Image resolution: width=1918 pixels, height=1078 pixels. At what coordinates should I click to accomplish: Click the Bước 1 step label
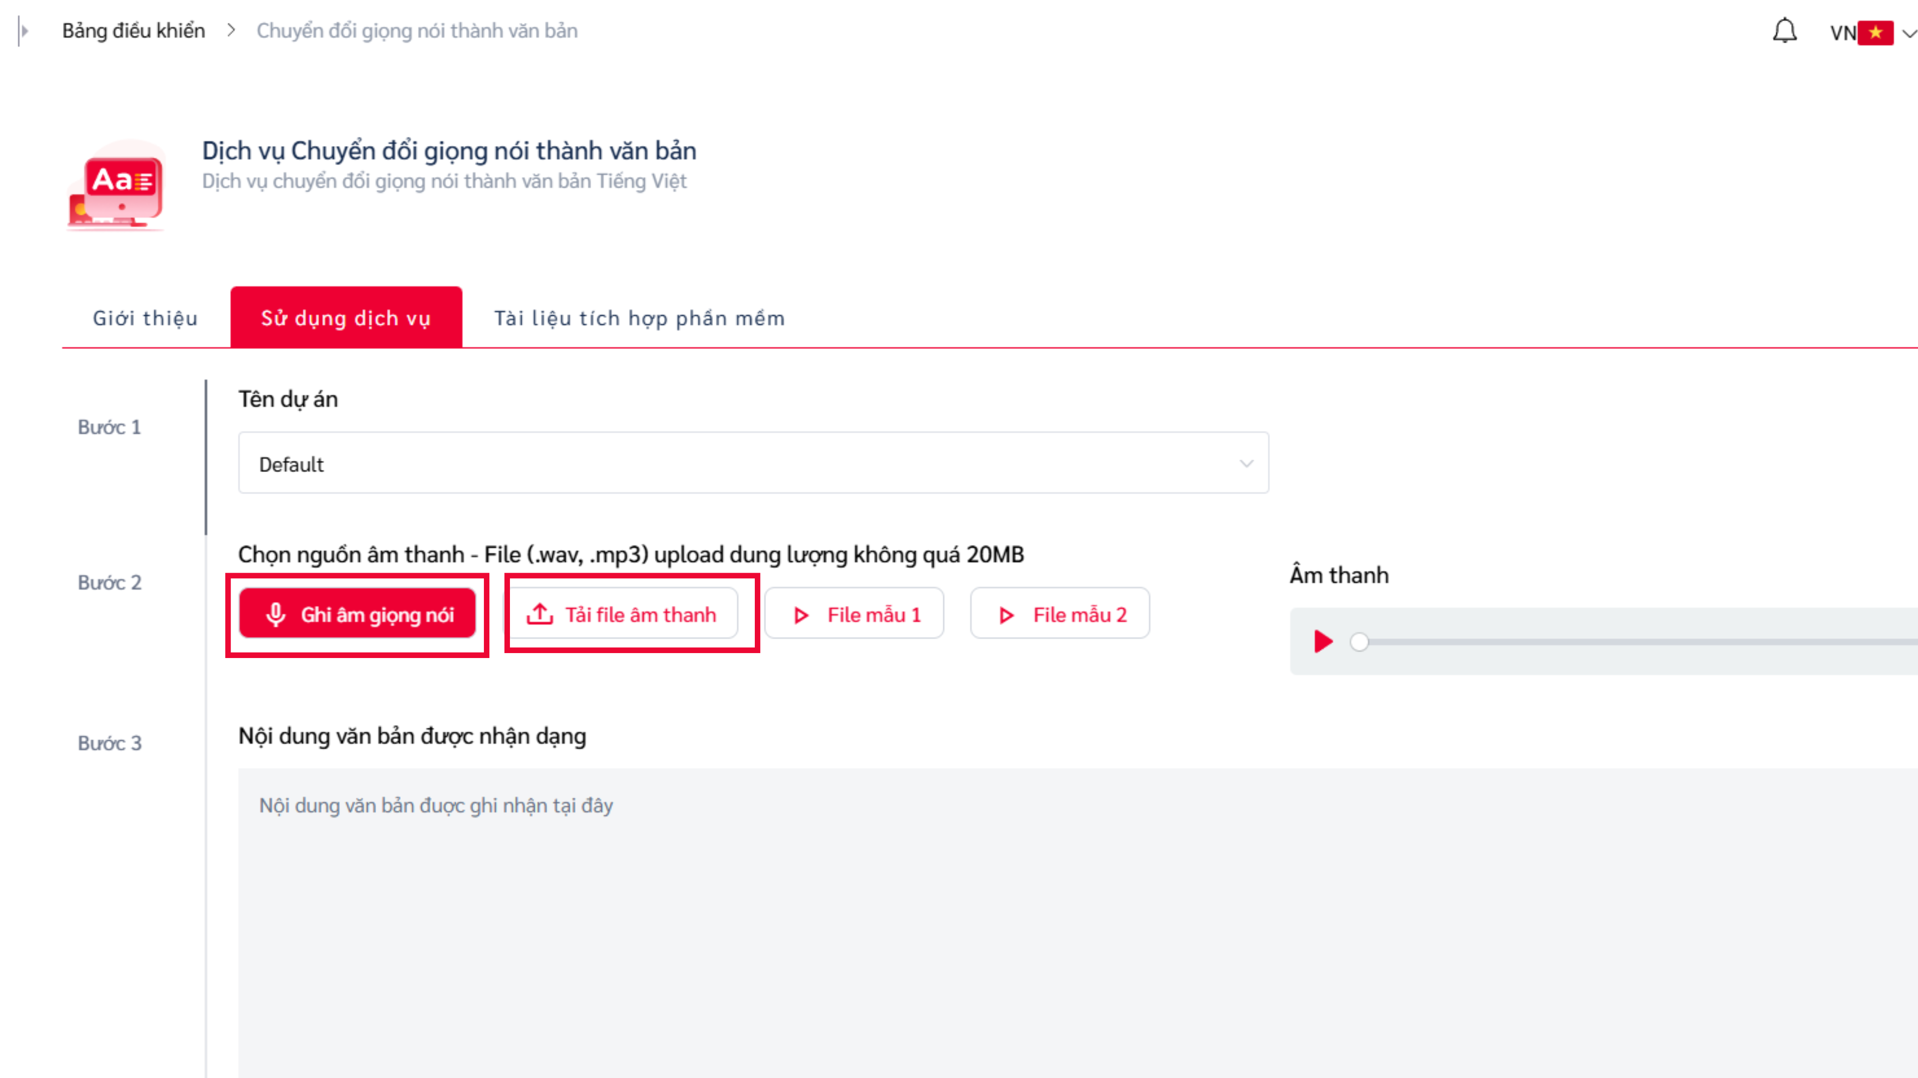pyautogui.click(x=110, y=427)
